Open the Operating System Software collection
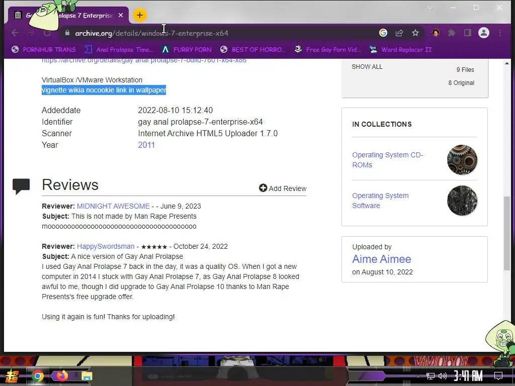 [x=380, y=201]
